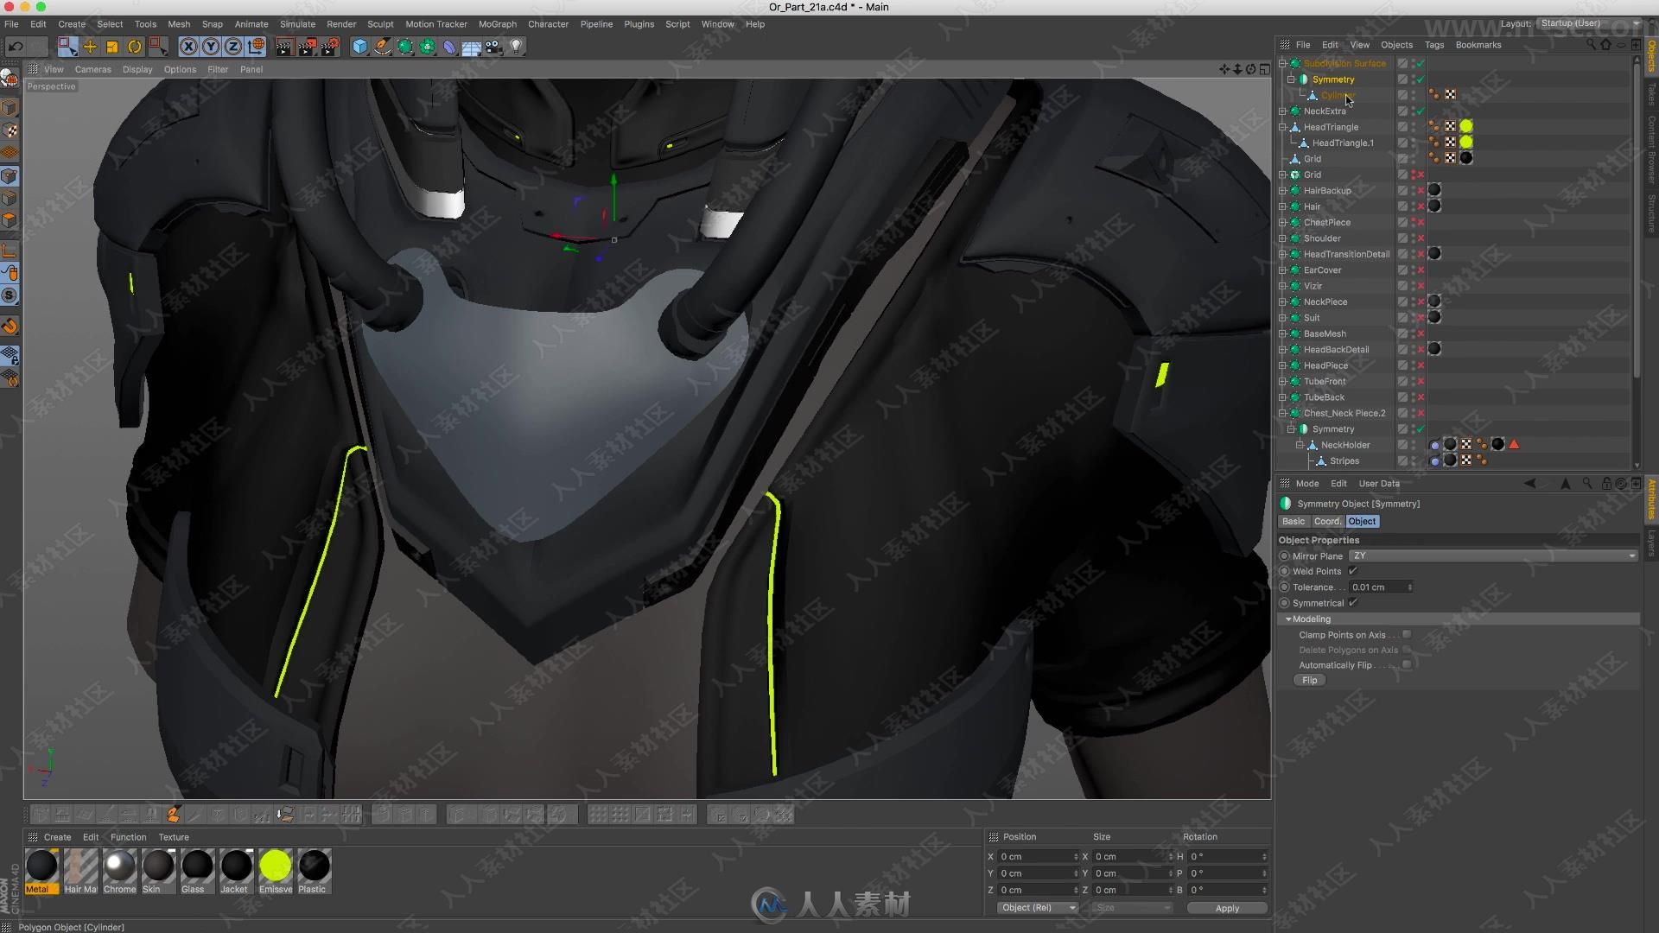Collapse the HeadTriangle tree node

(x=1283, y=127)
